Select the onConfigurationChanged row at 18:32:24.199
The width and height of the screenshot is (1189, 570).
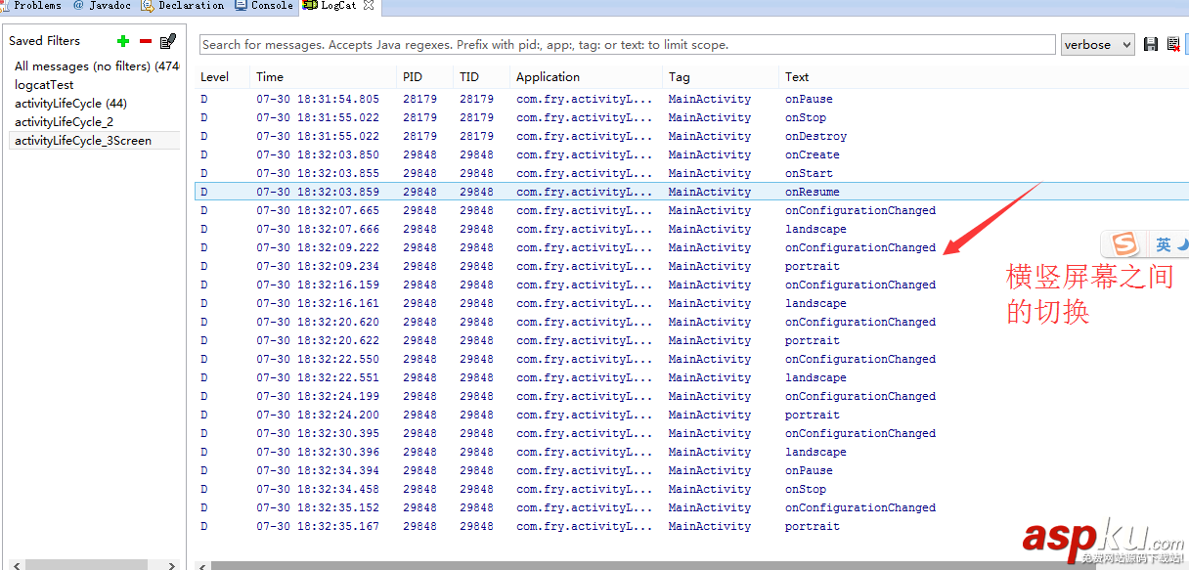pyautogui.click(x=692, y=396)
